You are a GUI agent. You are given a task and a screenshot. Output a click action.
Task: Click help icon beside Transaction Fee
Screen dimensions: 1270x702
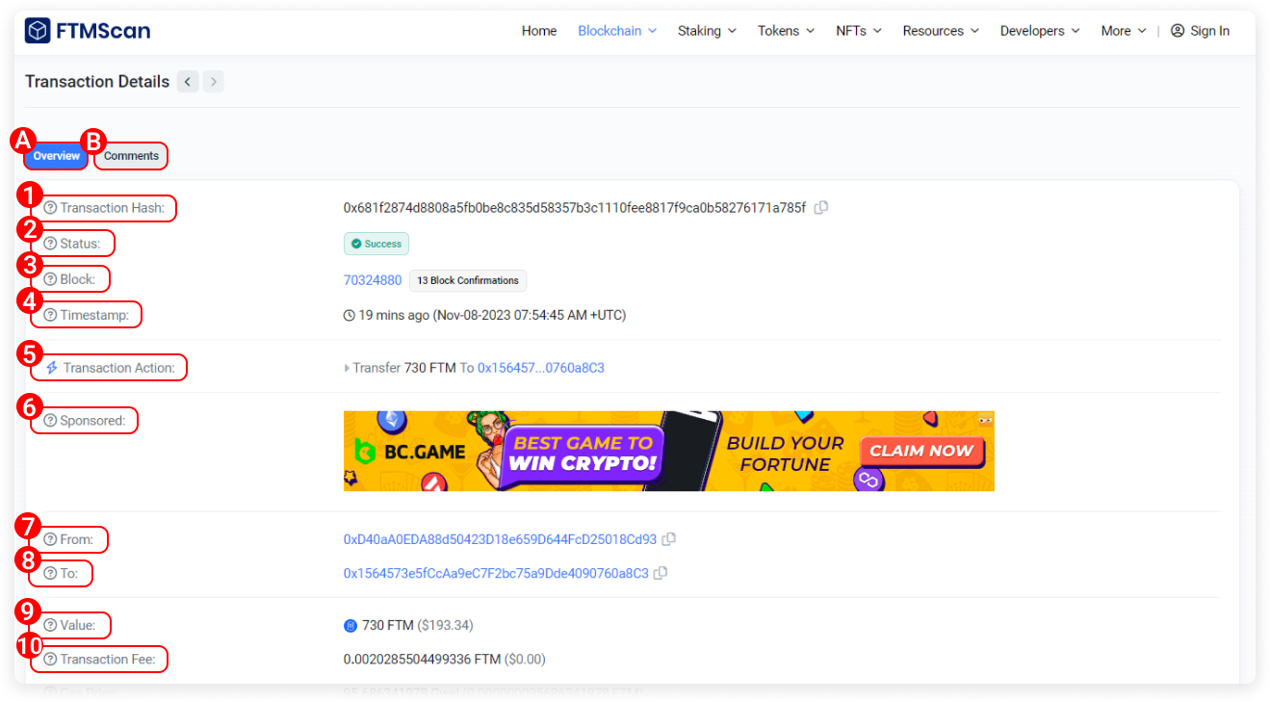[50, 660]
